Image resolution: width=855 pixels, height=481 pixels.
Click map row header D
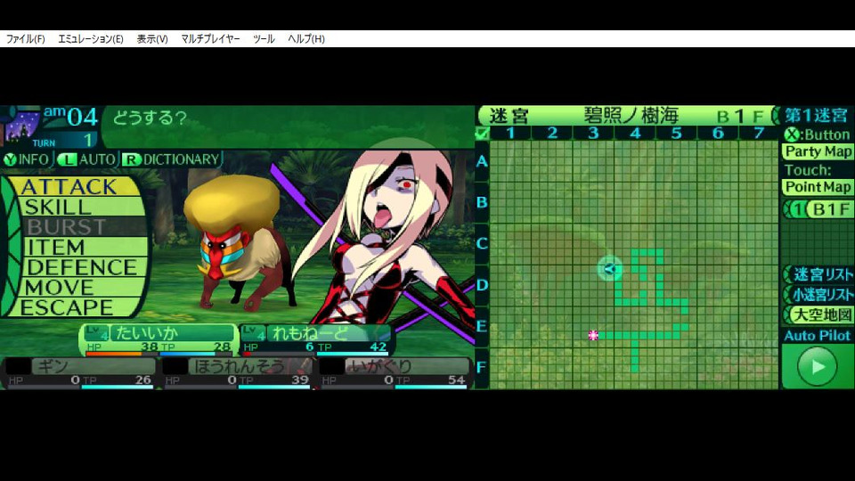482,285
